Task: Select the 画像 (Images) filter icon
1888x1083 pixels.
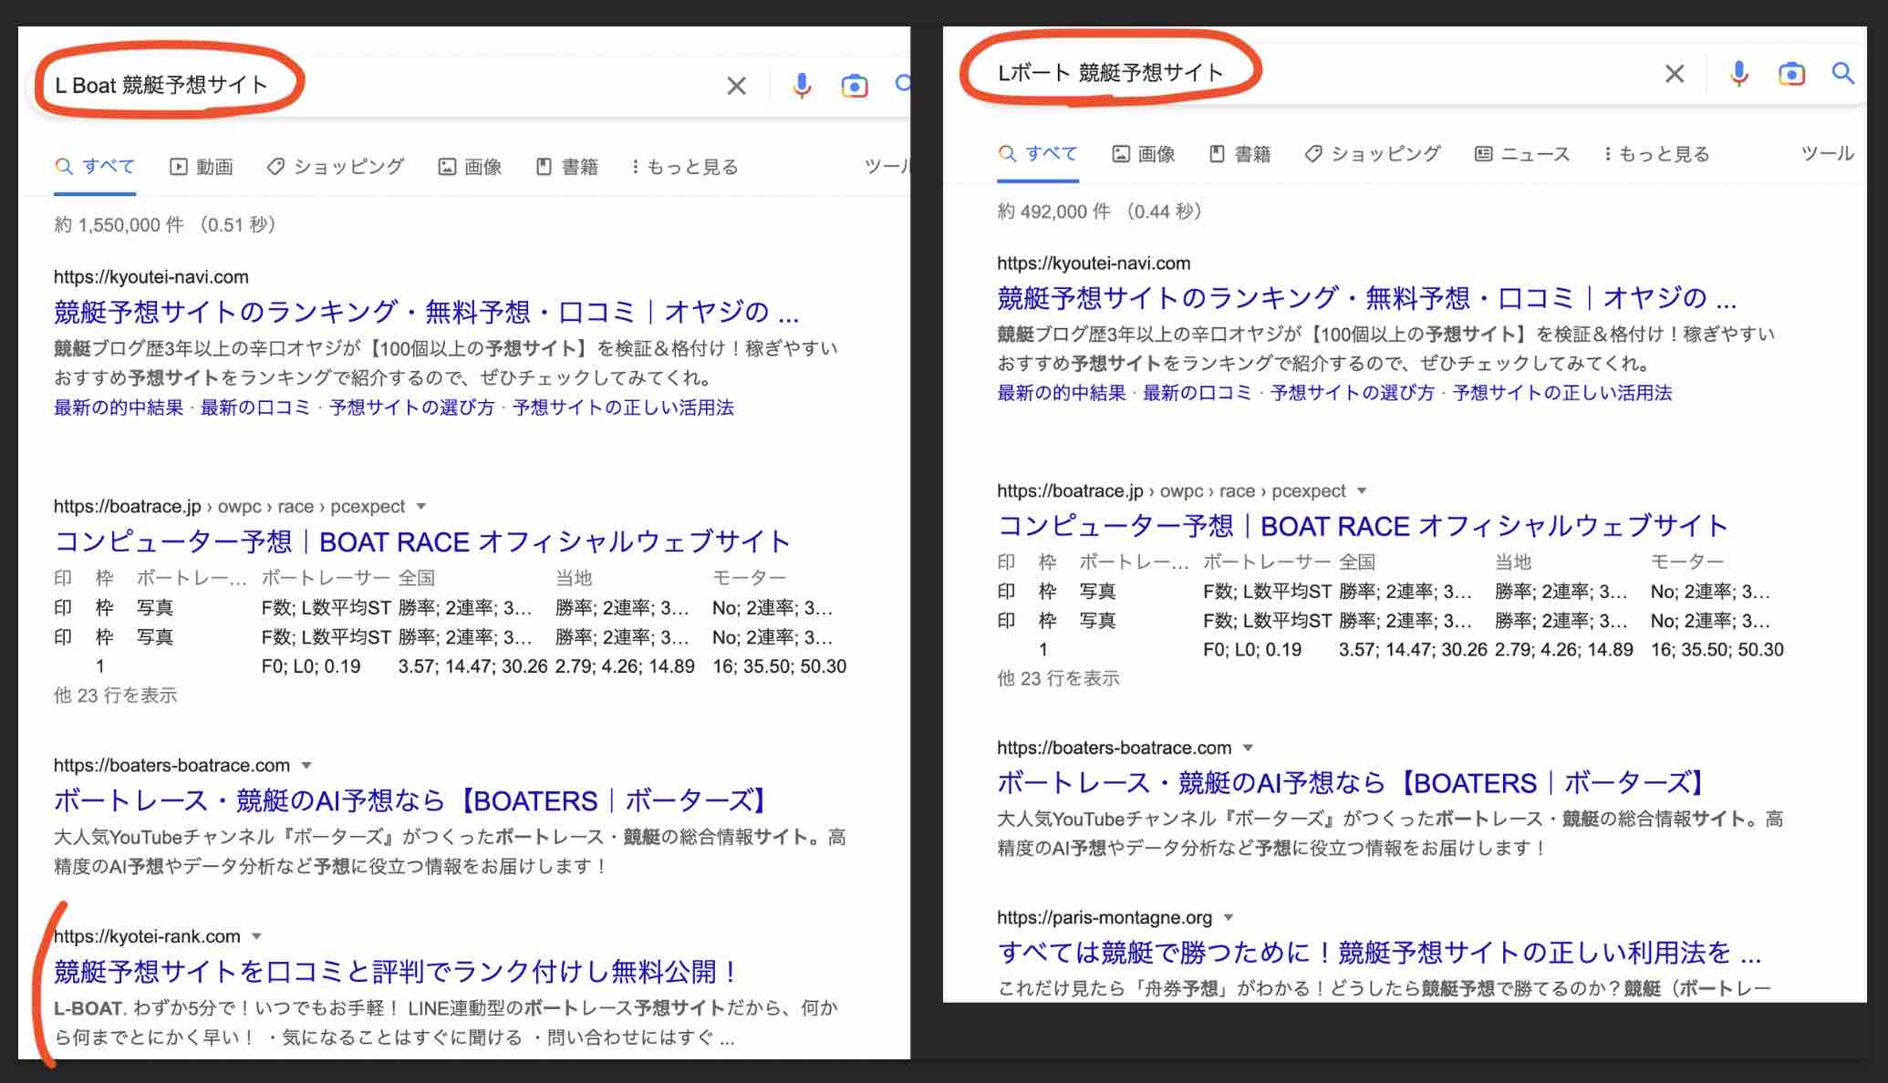Action: tap(1120, 153)
